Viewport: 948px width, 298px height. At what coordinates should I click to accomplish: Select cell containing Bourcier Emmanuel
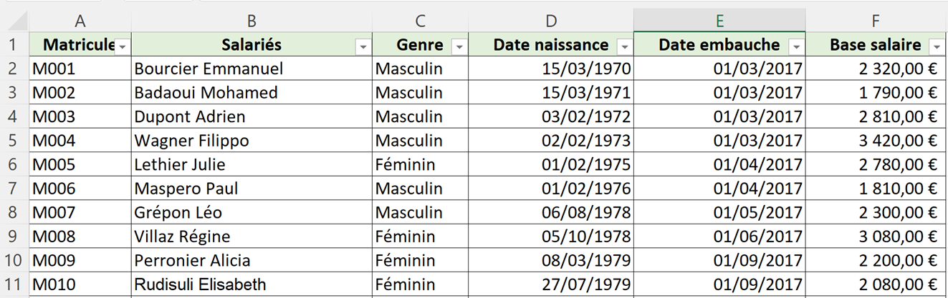pos(252,69)
